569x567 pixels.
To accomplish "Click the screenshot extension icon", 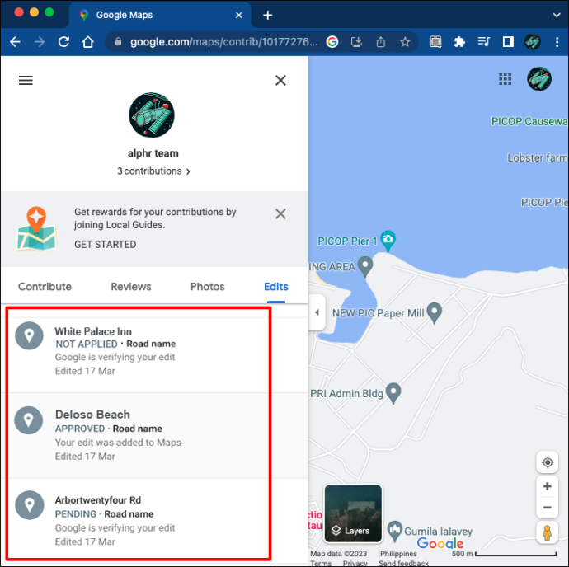I will tap(435, 42).
